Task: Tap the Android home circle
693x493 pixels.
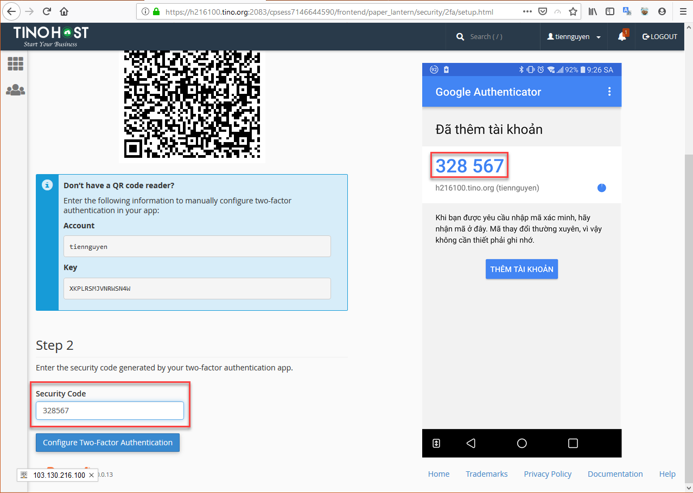Action: (x=522, y=443)
